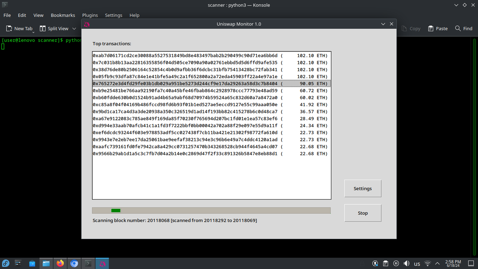This screenshot has width=478, height=269.
Task: Open the Dolphin file manager taskbar icon
Action: [46, 263]
